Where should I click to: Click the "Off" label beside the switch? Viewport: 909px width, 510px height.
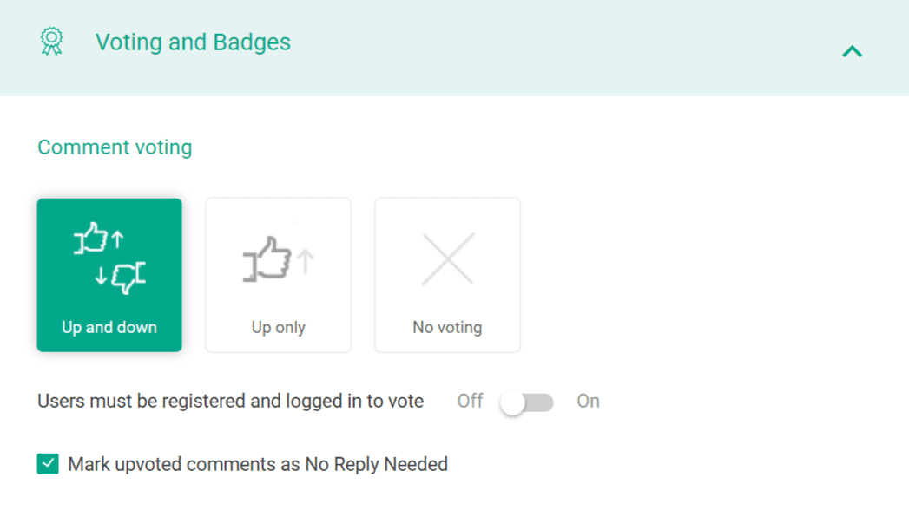470,402
